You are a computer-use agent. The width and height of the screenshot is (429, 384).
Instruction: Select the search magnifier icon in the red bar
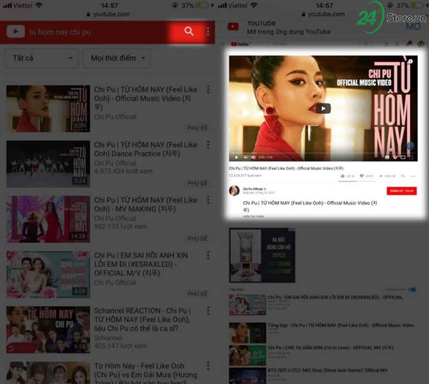[188, 31]
